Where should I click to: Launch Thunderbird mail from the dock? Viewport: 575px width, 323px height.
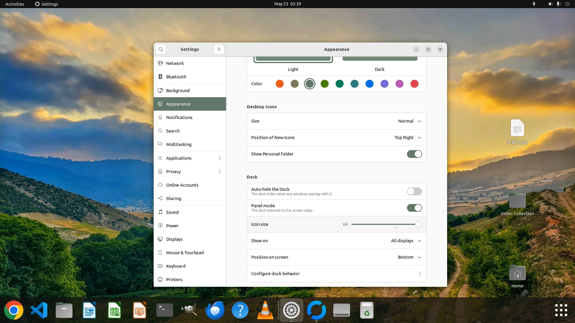pyautogui.click(x=215, y=310)
